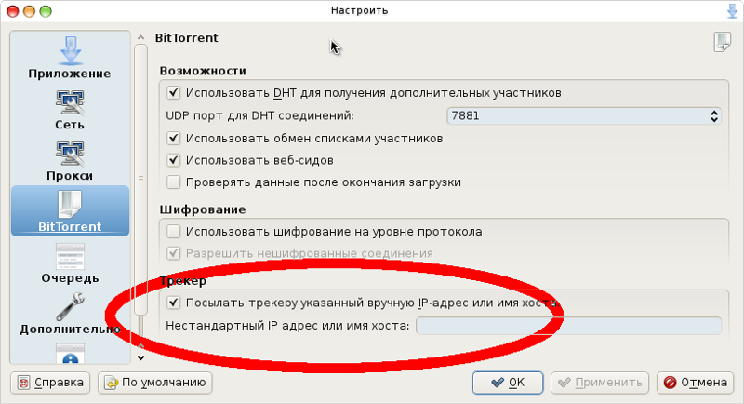Click sidebar scroll up arrow
The width and height of the screenshot is (744, 404).
tap(141, 37)
